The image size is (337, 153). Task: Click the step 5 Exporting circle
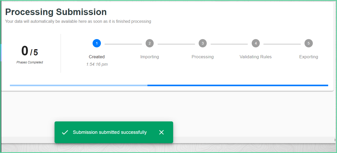tap(309, 43)
